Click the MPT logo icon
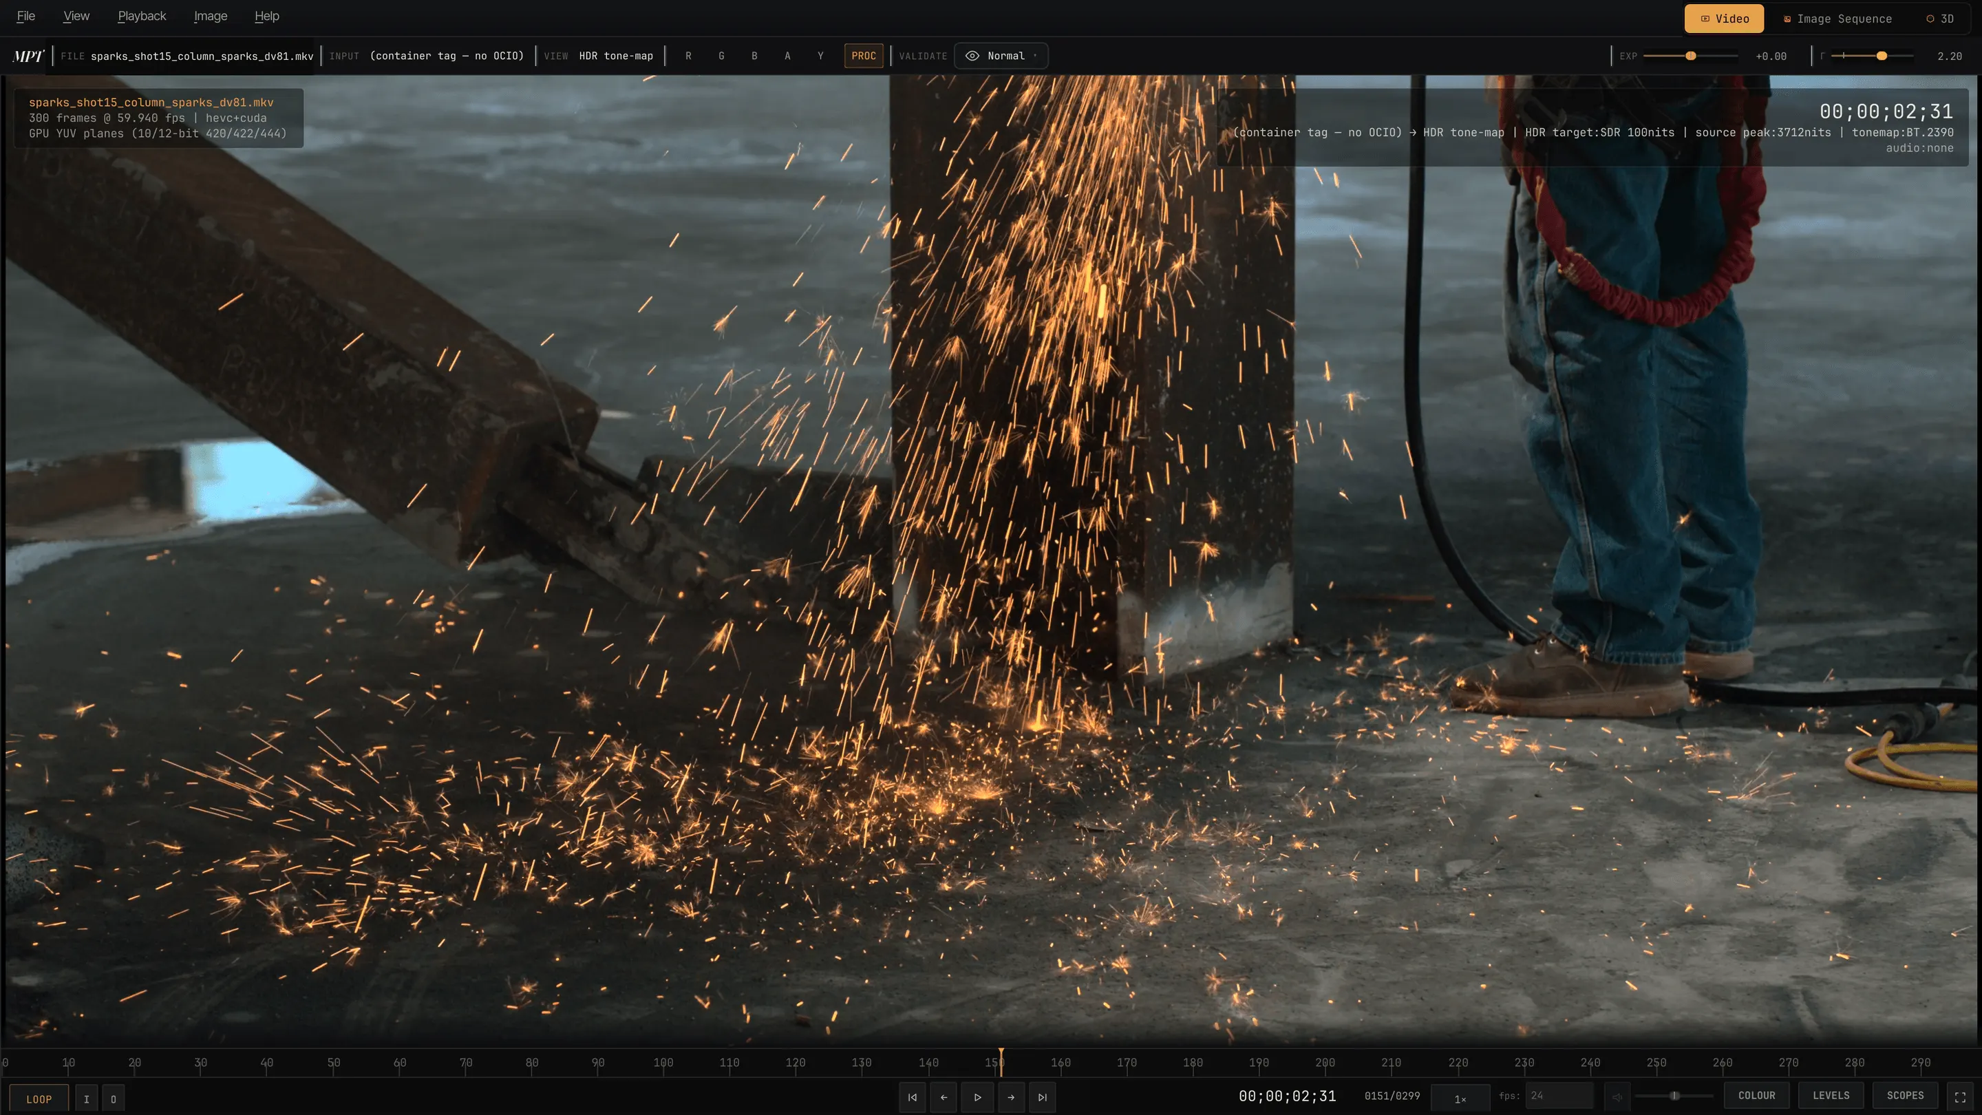The width and height of the screenshot is (1982, 1115). pos(28,56)
